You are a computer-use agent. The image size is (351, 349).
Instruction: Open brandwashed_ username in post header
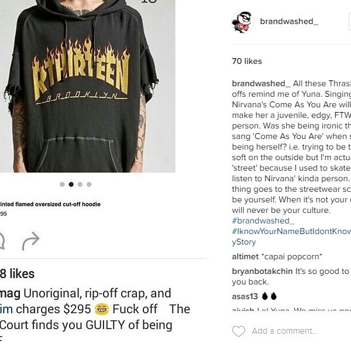point(289,22)
